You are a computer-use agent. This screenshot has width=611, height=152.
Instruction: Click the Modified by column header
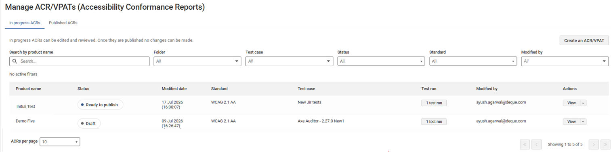coord(487,89)
